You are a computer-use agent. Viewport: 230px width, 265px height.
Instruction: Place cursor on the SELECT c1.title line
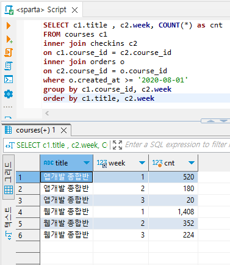click(x=133, y=25)
